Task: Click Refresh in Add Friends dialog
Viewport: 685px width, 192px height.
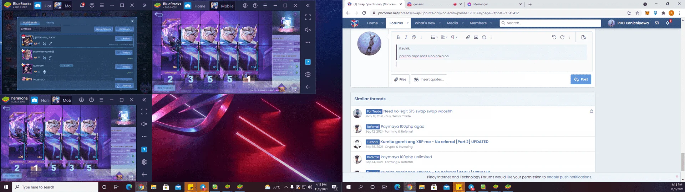Action: pyautogui.click(x=124, y=86)
